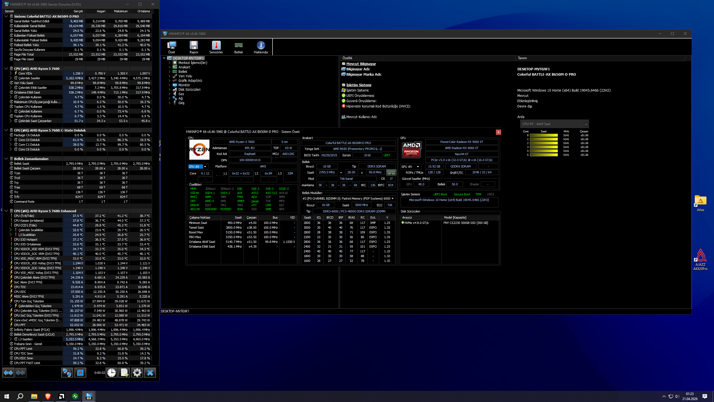Image resolution: width=714 pixels, height=402 pixels.
Task: Click the taskbar search magnifier icon
Action: coord(20,396)
